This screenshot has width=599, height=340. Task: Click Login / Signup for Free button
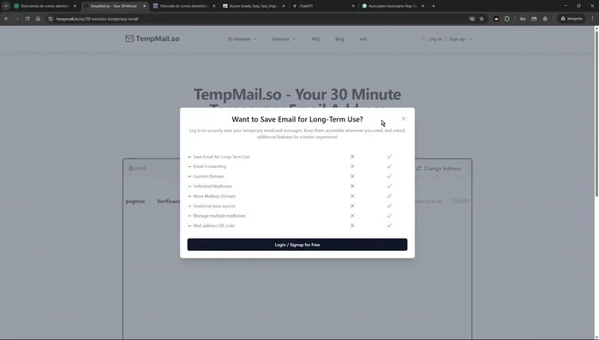click(297, 245)
